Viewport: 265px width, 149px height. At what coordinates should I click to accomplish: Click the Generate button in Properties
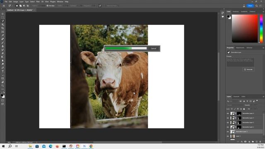point(248,70)
